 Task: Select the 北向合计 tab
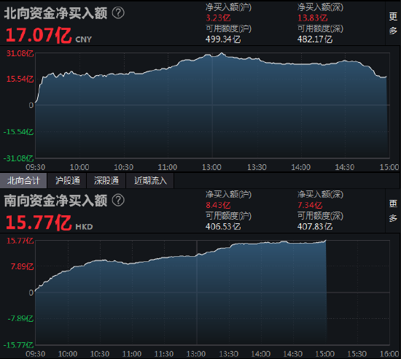(x=23, y=181)
